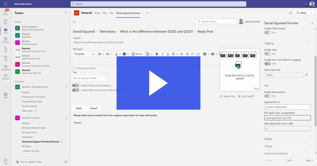Toggle Create Teams Event as an Online Meeting

point(76,90)
